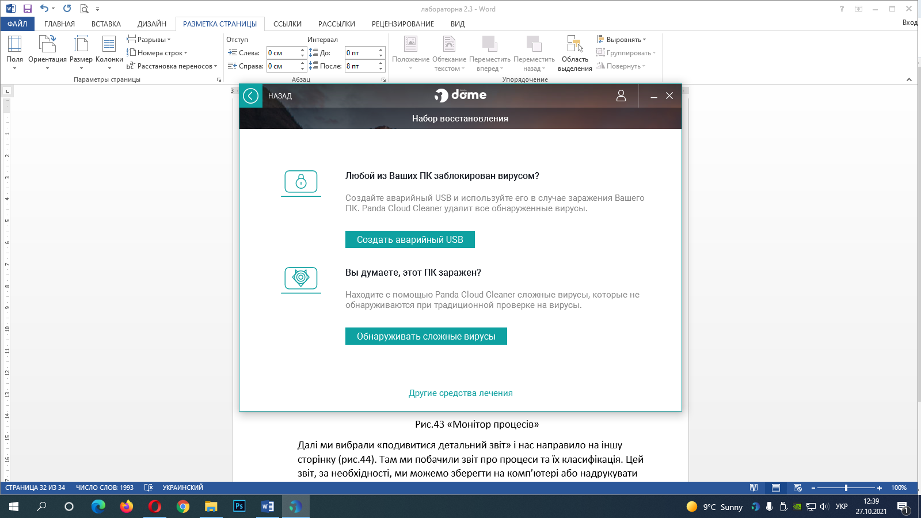Customize quick access toolbar dropdown arrow
921x518 pixels.
click(x=97, y=9)
